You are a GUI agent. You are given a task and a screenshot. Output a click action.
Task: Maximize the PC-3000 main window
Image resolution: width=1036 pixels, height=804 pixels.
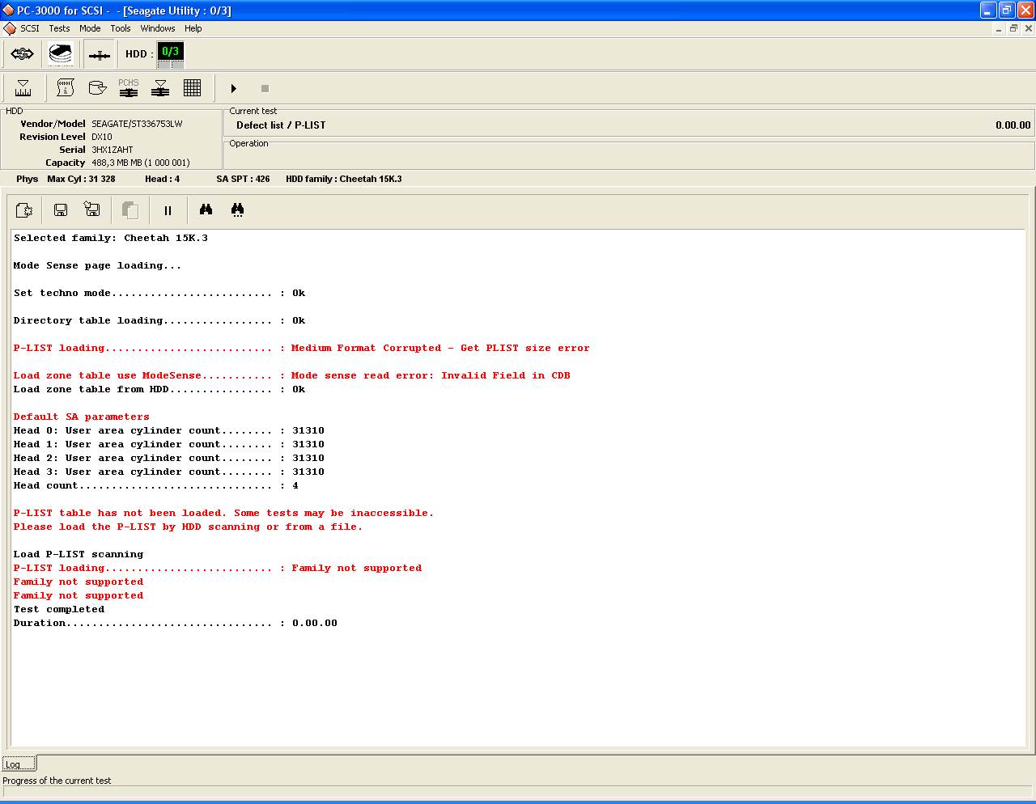tap(1006, 11)
